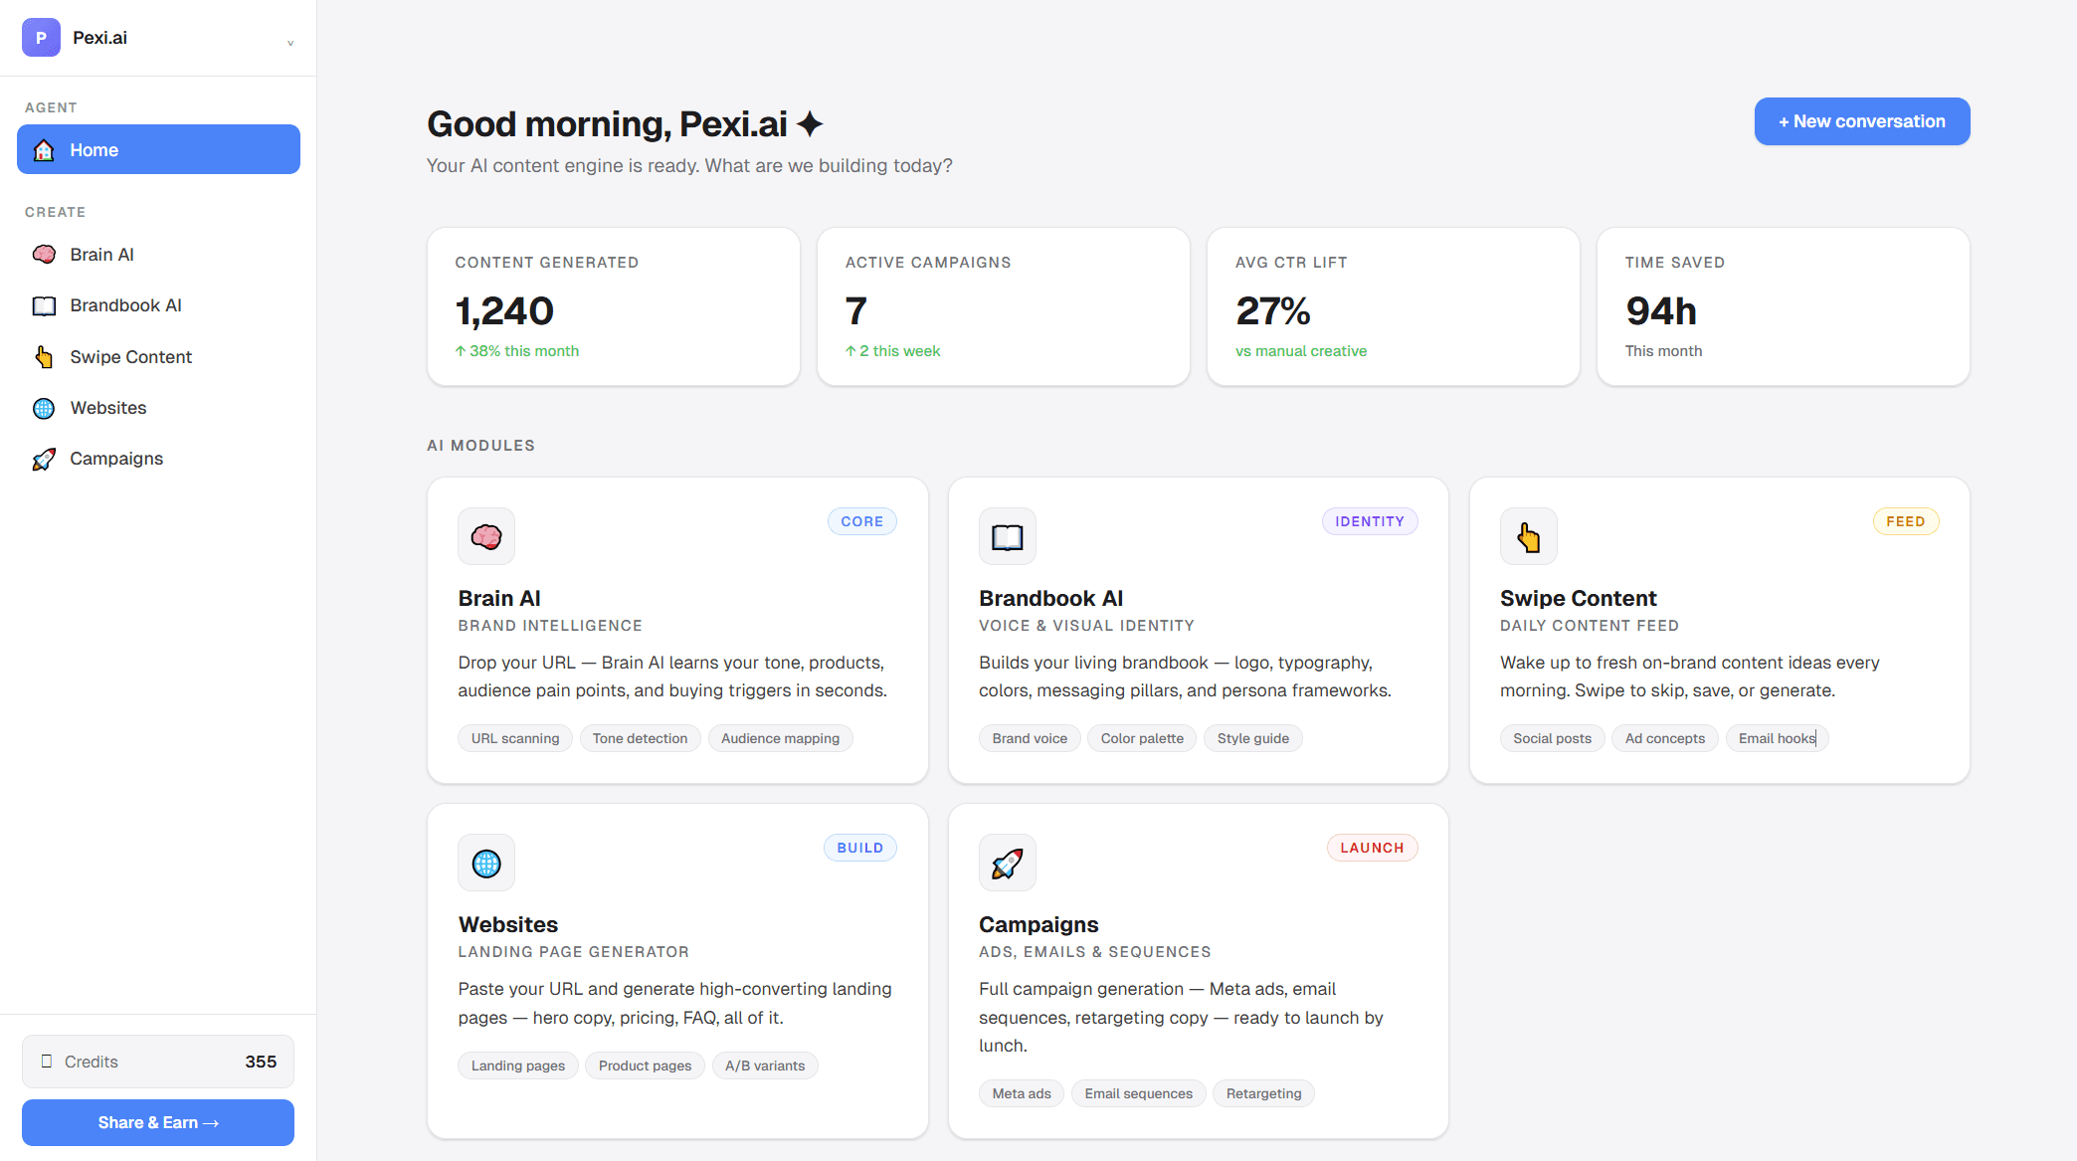Click the hand icon on the Swipe Content card
Image resolution: width=2077 pixels, height=1161 pixels.
click(1528, 535)
